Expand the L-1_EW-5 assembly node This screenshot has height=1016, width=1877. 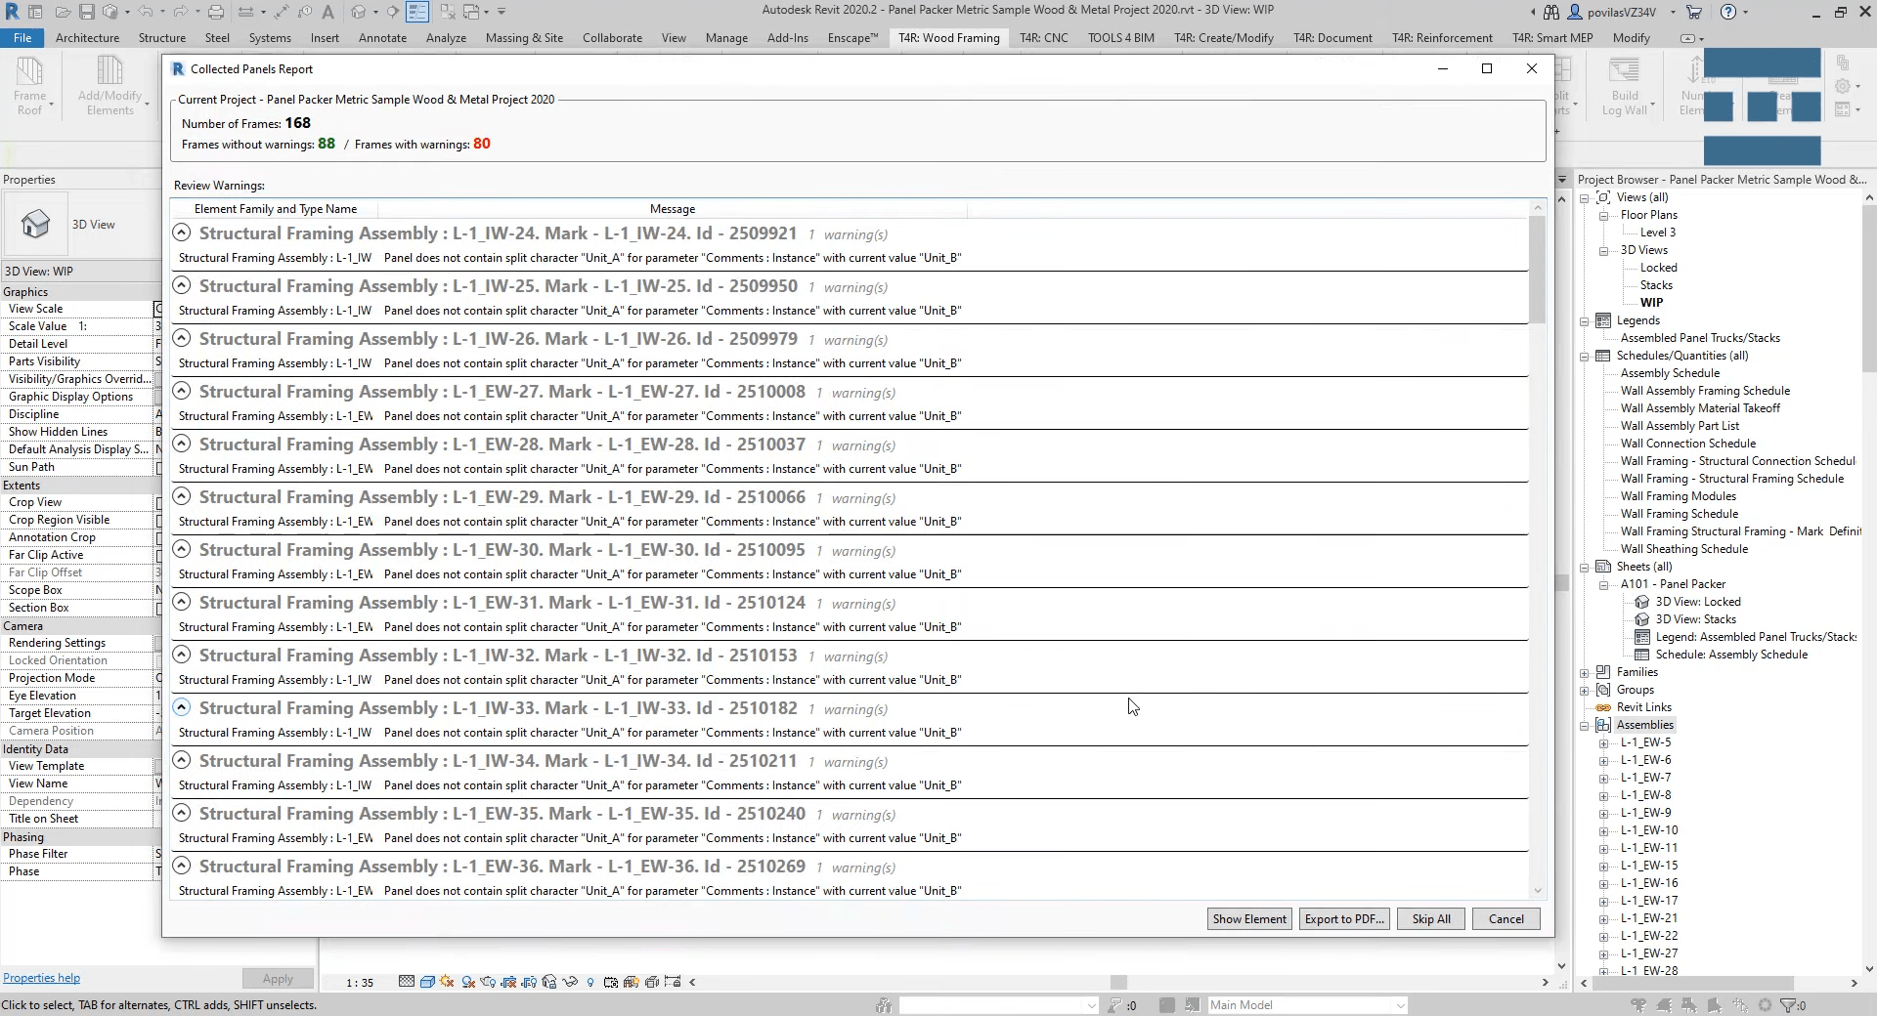(x=1604, y=742)
